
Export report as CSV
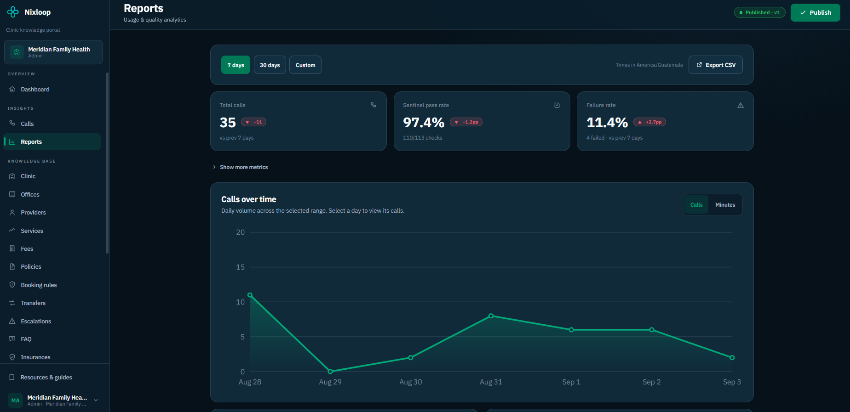[716, 65]
